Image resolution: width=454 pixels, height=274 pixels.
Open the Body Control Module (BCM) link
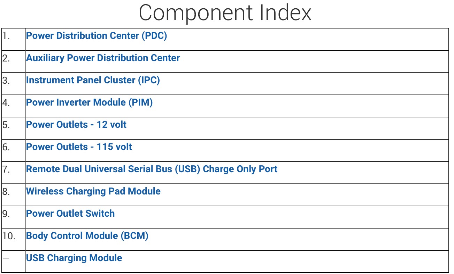[x=87, y=236]
